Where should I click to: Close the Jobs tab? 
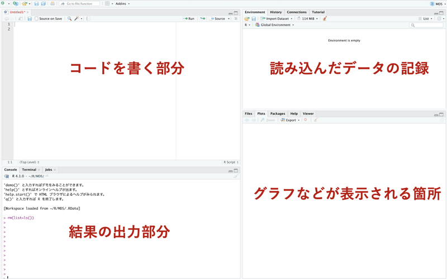pyautogui.click(x=55, y=170)
